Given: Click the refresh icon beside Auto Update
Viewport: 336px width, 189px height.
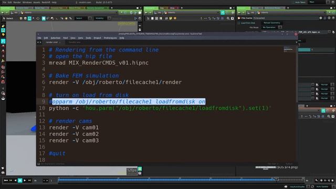Looking at the screenshot, I should coord(312,187).
